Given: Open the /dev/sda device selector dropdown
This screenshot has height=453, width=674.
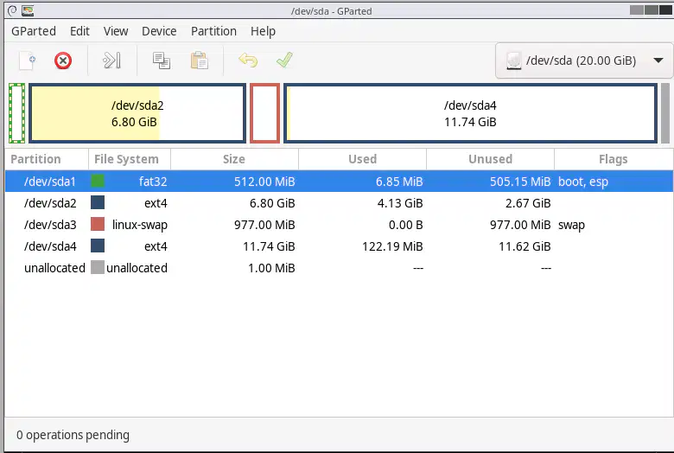Looking at the screenshot, I should pos(583,61).
